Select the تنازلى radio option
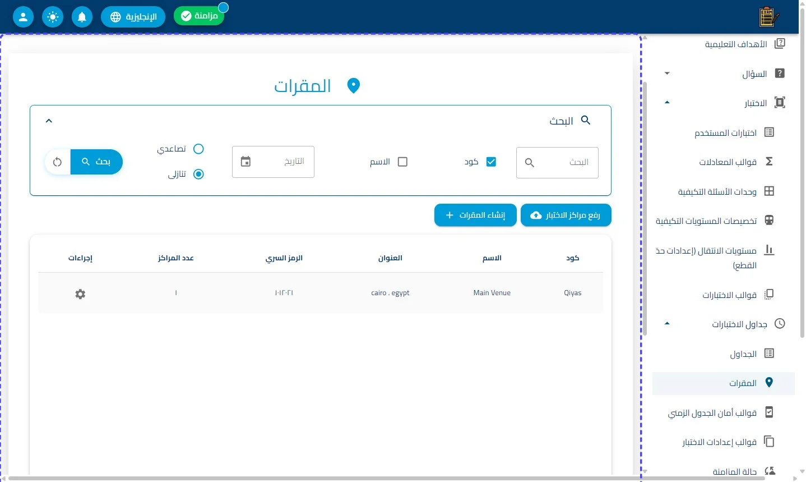The height and width of the screenshot is (482, 806). pyautogui.click(x=198, y=174)
